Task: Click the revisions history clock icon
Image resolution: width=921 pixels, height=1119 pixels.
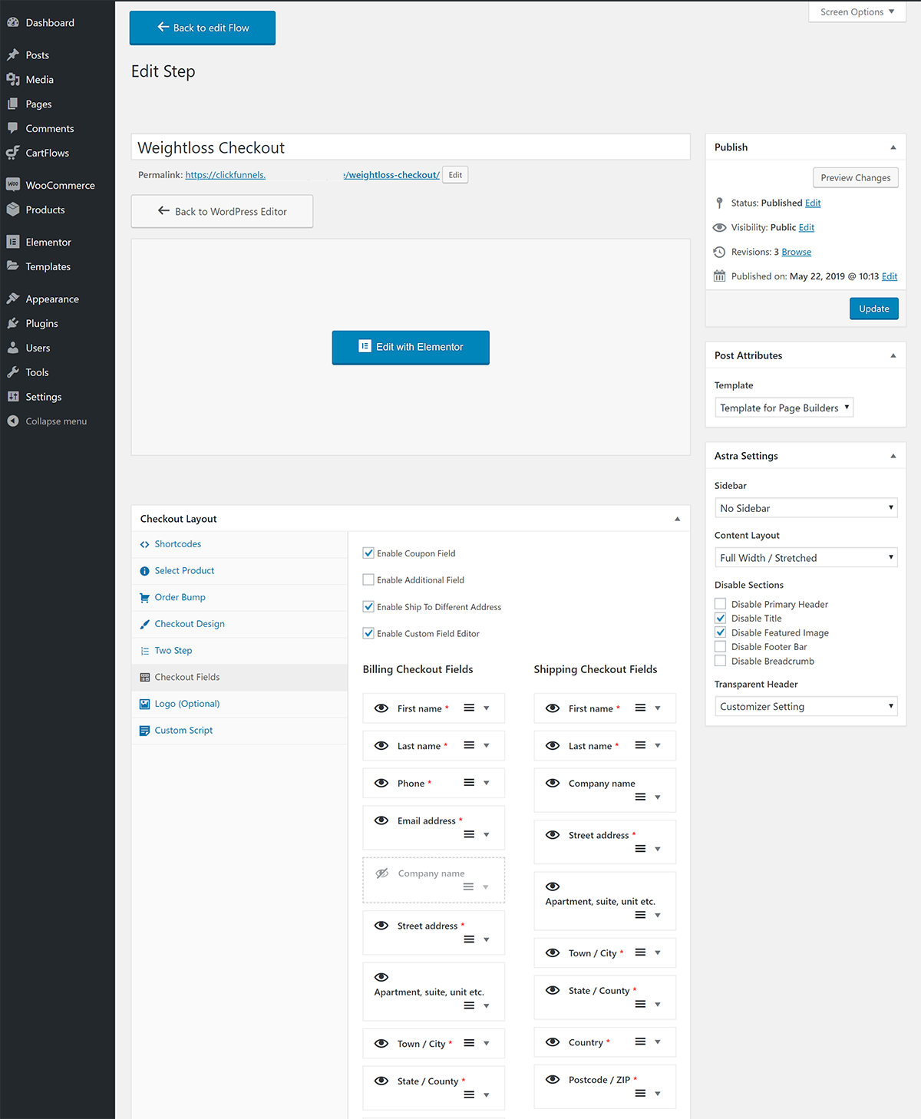Action: (x=719, y=252)
